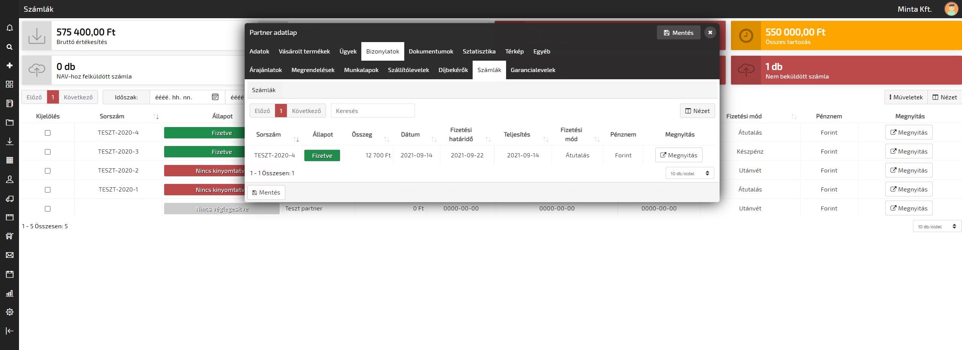Open TESZT-2020-4 via dialog Megnyitás button
The image size is (962, 350).
pyautogui.click(x=679, y=155)
